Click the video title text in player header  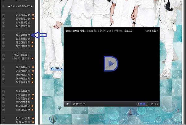(76, 31)
